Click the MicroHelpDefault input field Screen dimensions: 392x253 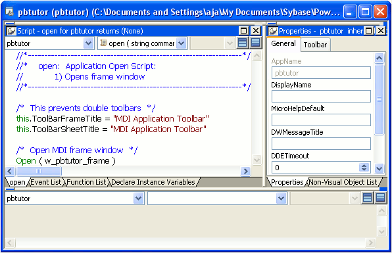pyautogui.click(x=321, y=120)
